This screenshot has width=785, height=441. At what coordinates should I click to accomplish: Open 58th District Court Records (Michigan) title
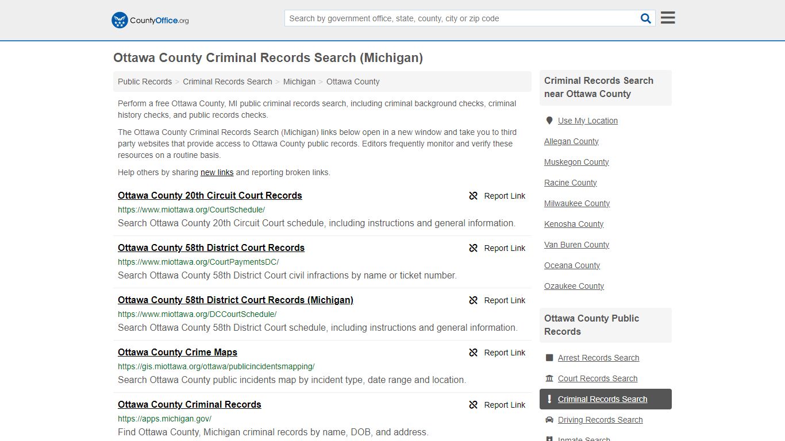tap(236, 300)
